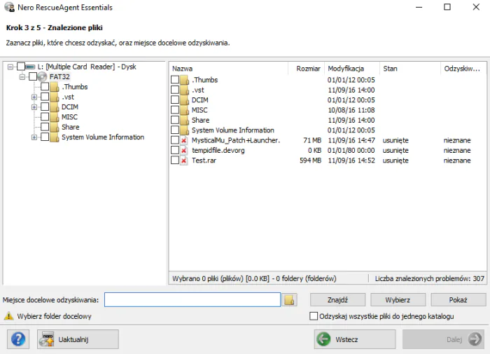Focus the Miejsce docelowe odzyskiwania input field
The width and height of the screenshot is (490, 354).
pos(192,300)
